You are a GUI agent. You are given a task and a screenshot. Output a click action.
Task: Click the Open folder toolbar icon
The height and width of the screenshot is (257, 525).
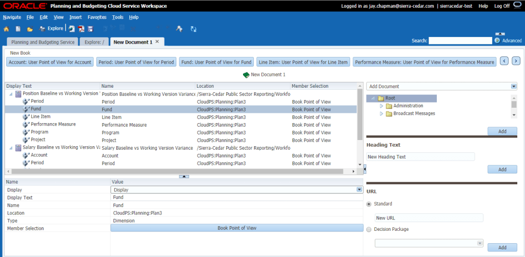[30, 29]
